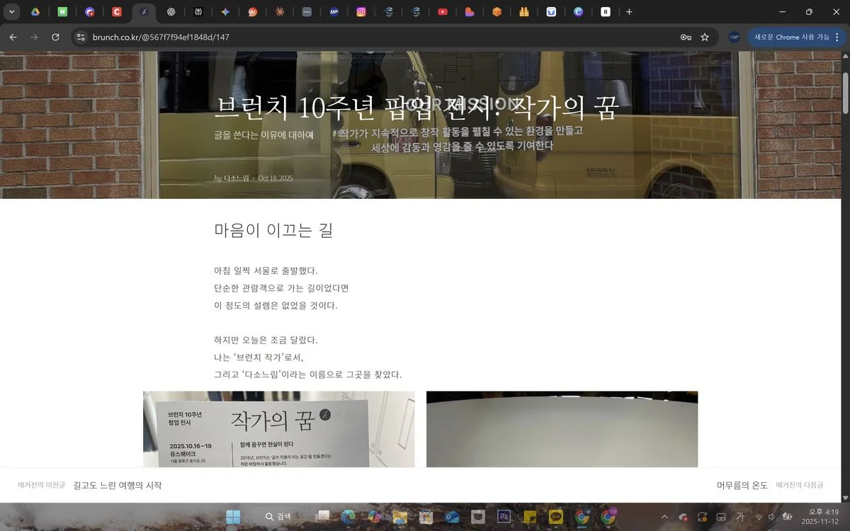Switch to the YouTube tab

click(x=442, y=12)
